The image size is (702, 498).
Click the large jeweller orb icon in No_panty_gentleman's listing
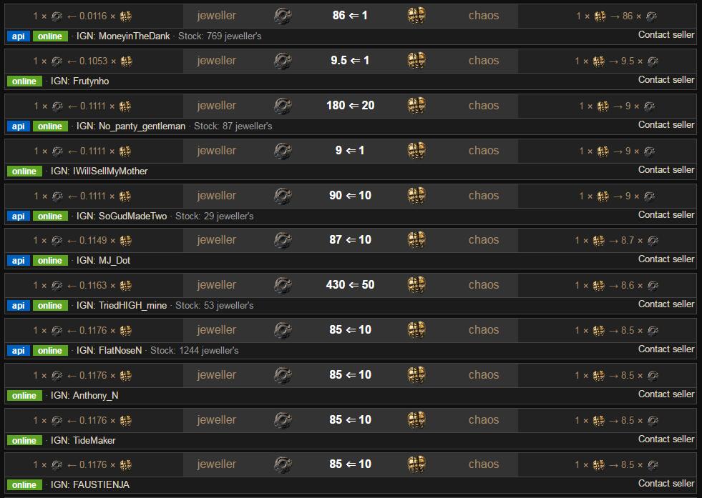click(283, 106)
